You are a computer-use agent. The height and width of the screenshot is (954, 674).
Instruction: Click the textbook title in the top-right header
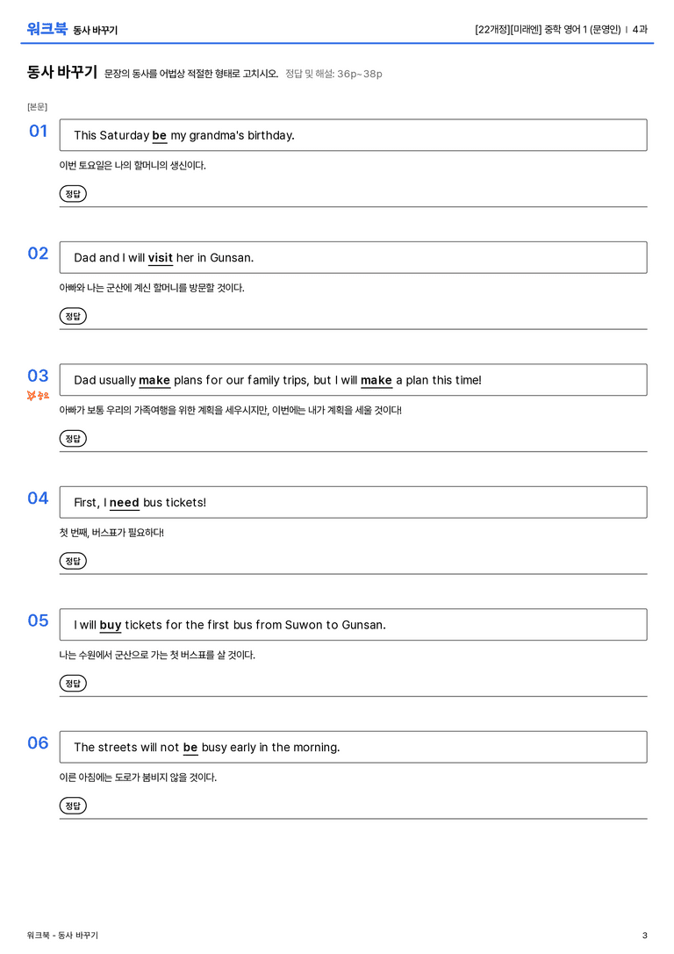(548, 29)
